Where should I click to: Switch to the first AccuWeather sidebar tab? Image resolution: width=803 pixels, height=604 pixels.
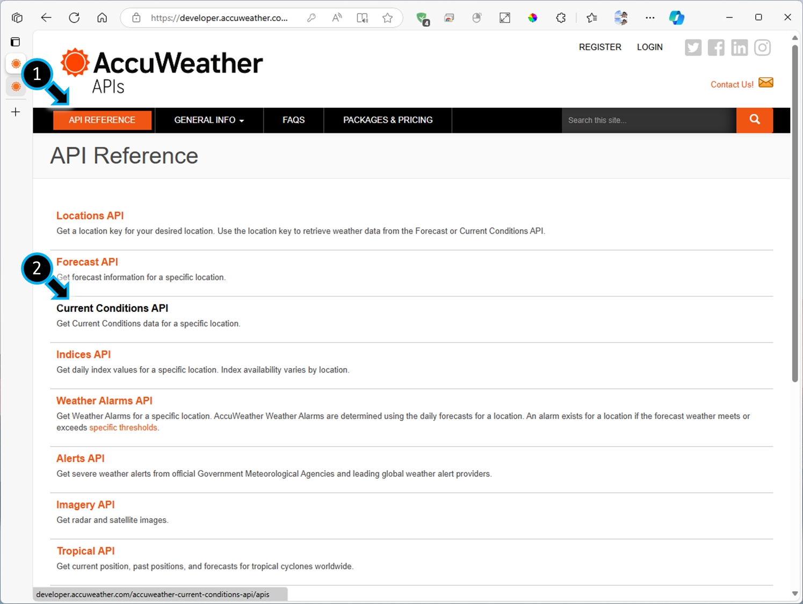16,63
